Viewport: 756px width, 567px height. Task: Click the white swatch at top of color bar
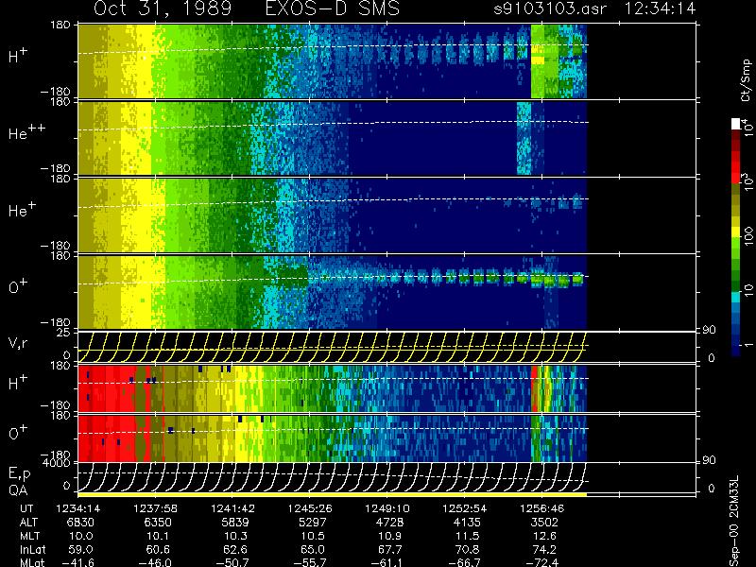[x=736, y=124]
